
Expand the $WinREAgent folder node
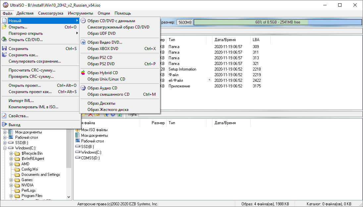(x=11, y=159)
